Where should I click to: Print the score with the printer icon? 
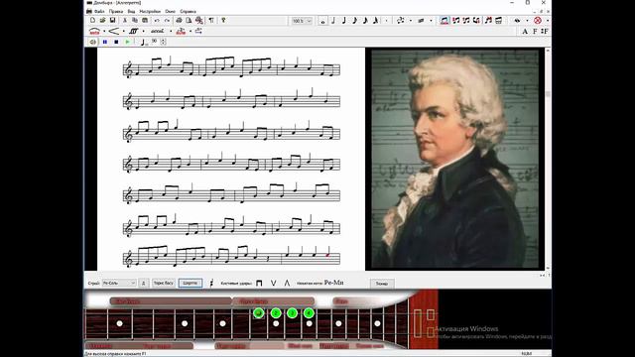[x=179, y=20]
